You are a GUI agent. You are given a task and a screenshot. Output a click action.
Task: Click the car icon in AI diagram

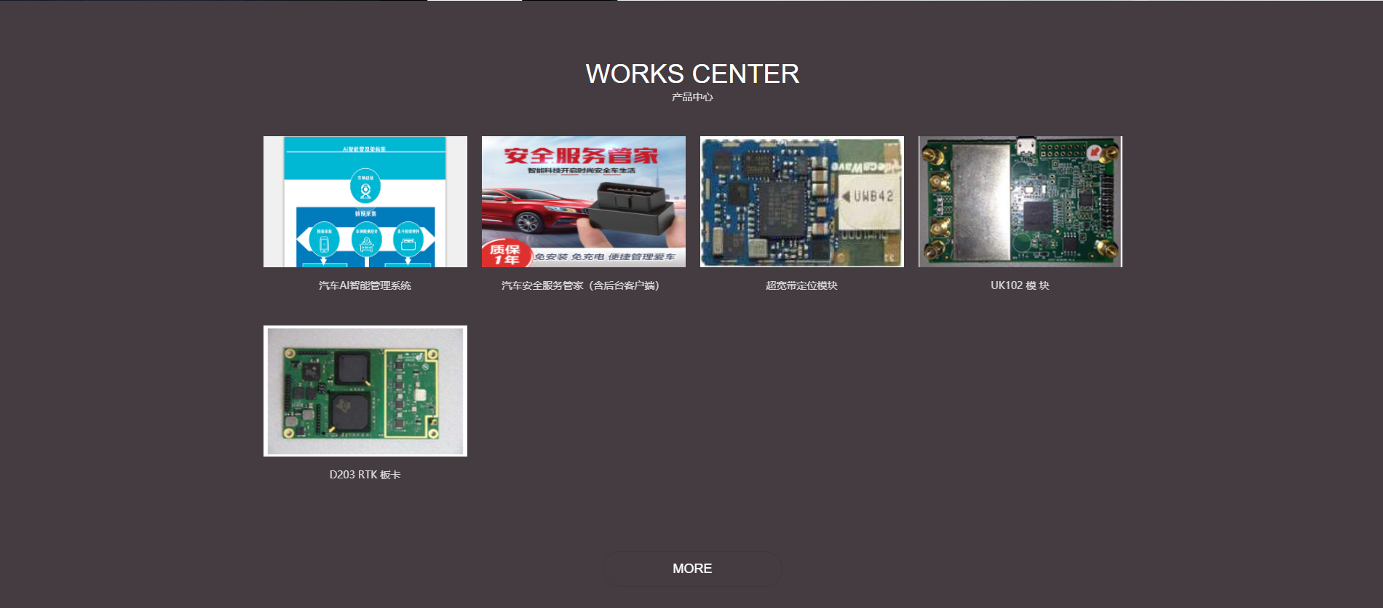click(x=366, y=241)
